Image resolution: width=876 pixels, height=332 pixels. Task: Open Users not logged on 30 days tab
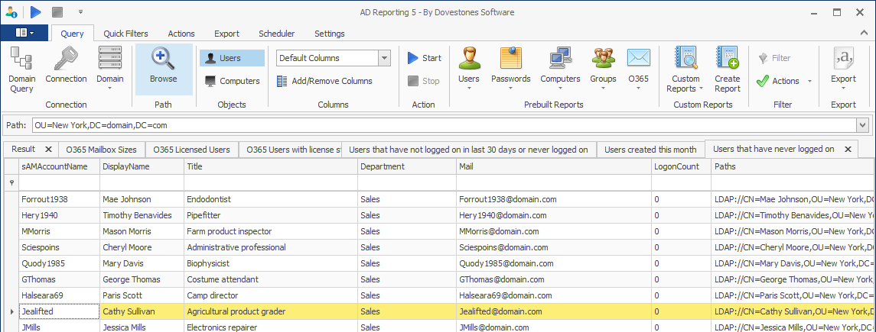click(x=468, y=150)
